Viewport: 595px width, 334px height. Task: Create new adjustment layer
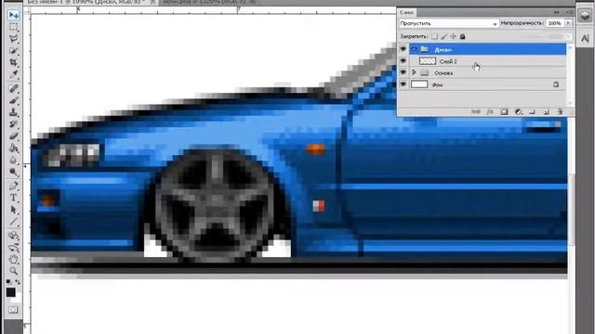519,111
